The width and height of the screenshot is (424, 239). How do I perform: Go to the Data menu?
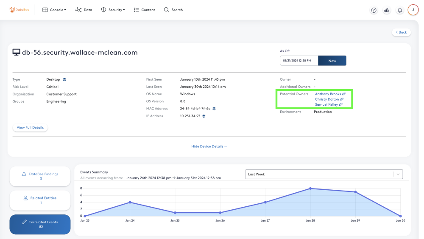(84, 10)
